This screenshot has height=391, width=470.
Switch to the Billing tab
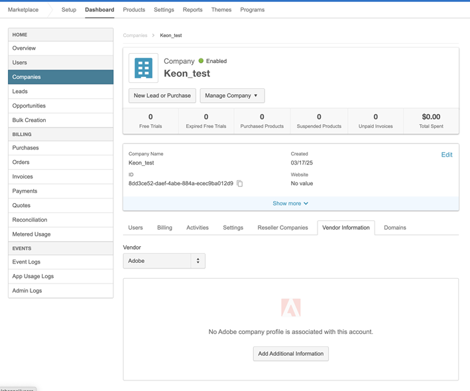point(164,228)
